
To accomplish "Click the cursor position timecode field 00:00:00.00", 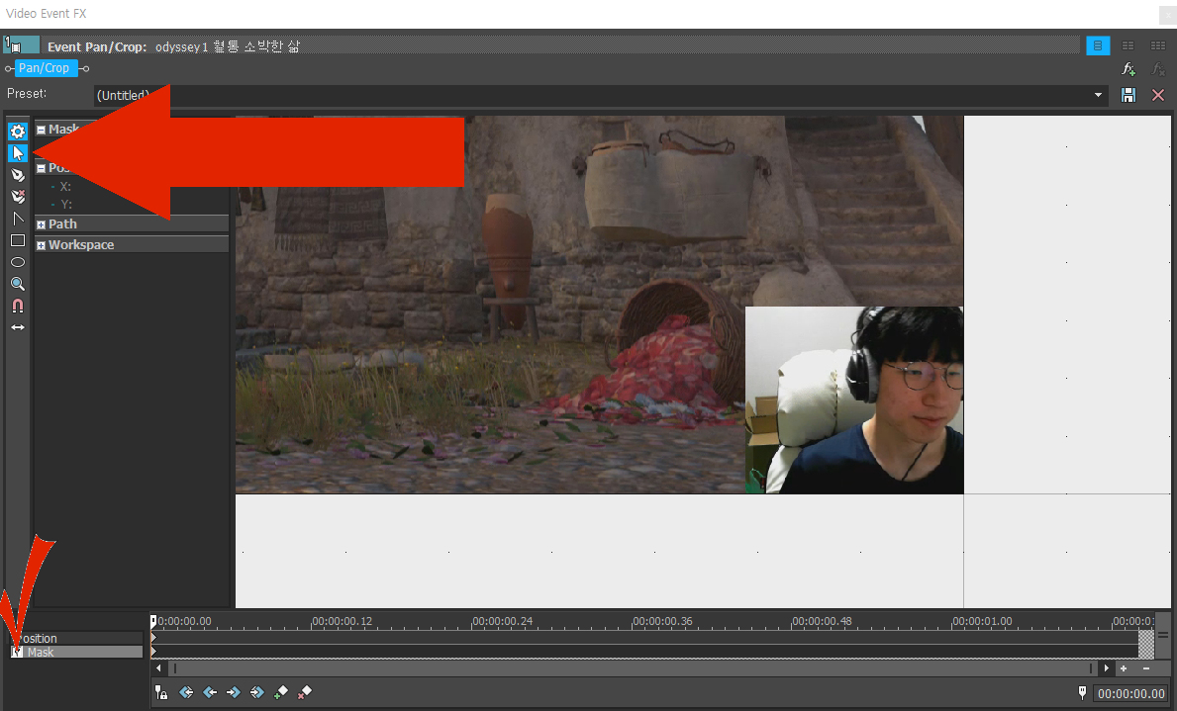I will point(1131,694).
